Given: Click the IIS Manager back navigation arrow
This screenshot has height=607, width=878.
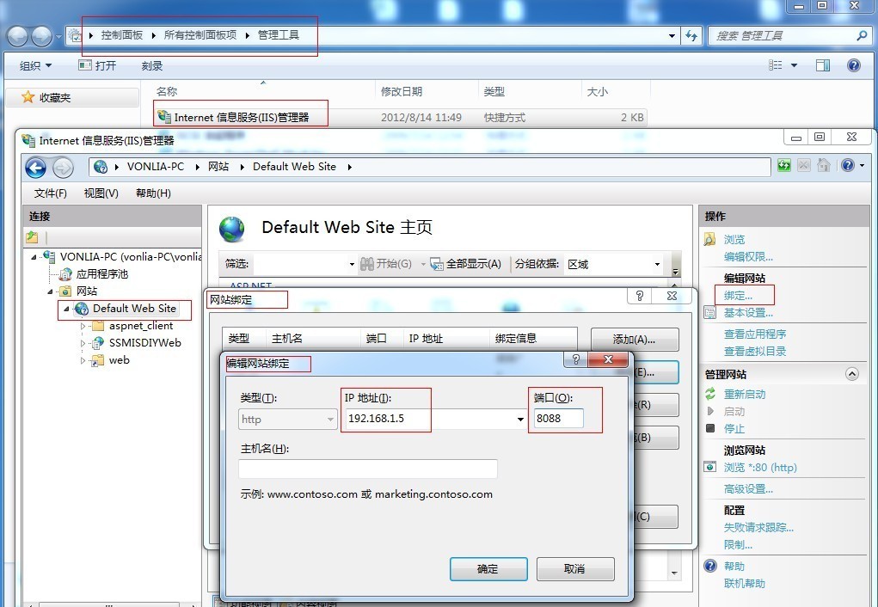Looking at the screenshot, I should pyautogui.click(x=35, y=167).
